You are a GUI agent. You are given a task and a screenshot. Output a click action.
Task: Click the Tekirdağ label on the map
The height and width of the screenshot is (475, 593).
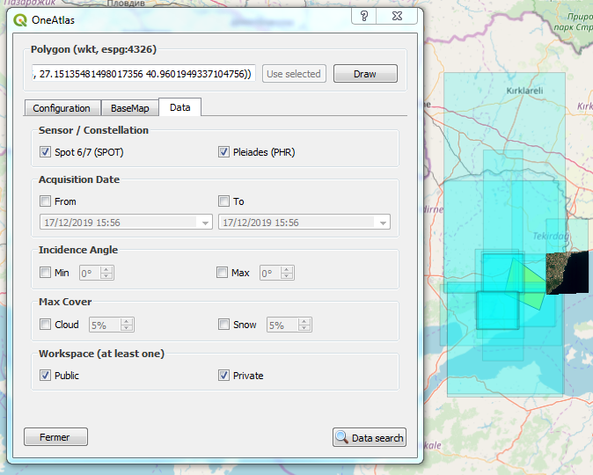(x=551, y=237)
